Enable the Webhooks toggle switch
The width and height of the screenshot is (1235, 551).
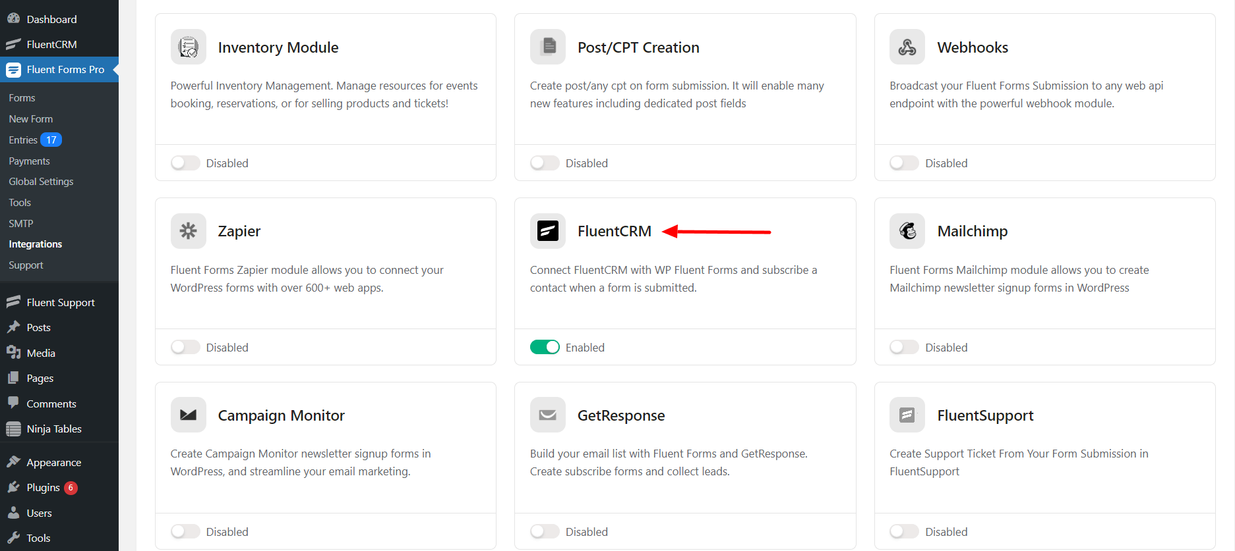tap(904, 163)
